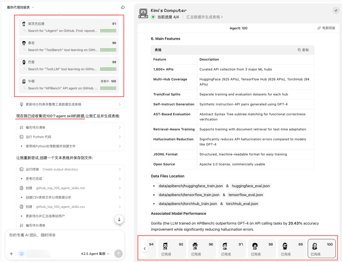Screen dimensions: 342x262
Task: Click the plus attach button in message box
Action: [x=11, y=254]
